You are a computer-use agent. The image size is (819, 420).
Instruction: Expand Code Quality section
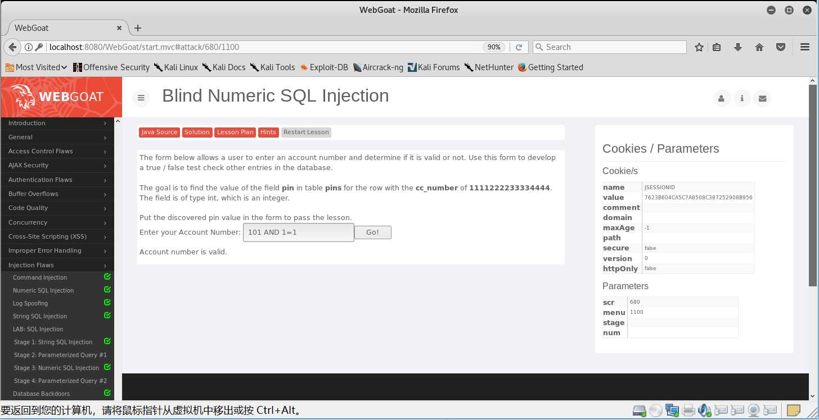pyautogui.click(x=57, y=208)
